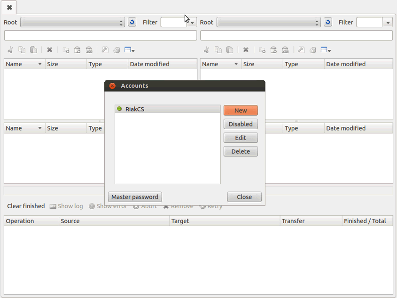The image size is (397, 298).
Task: Select the Cut icon on the left toolbar
Action: click(x=9, y=50)
